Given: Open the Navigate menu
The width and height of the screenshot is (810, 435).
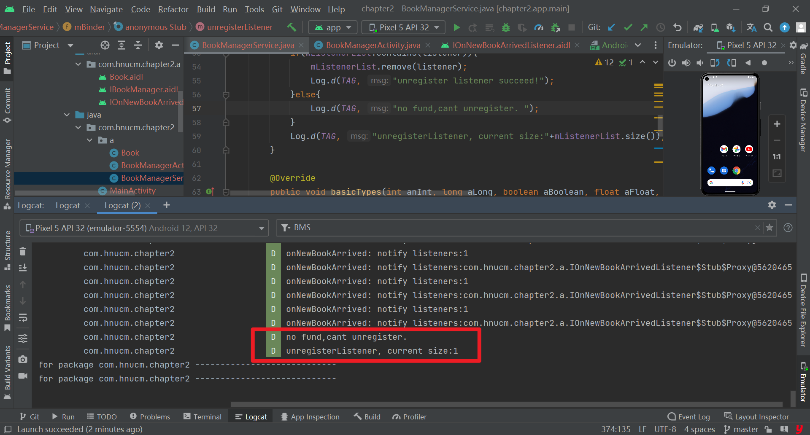Looking at the screenshot, I should point(106,9).
